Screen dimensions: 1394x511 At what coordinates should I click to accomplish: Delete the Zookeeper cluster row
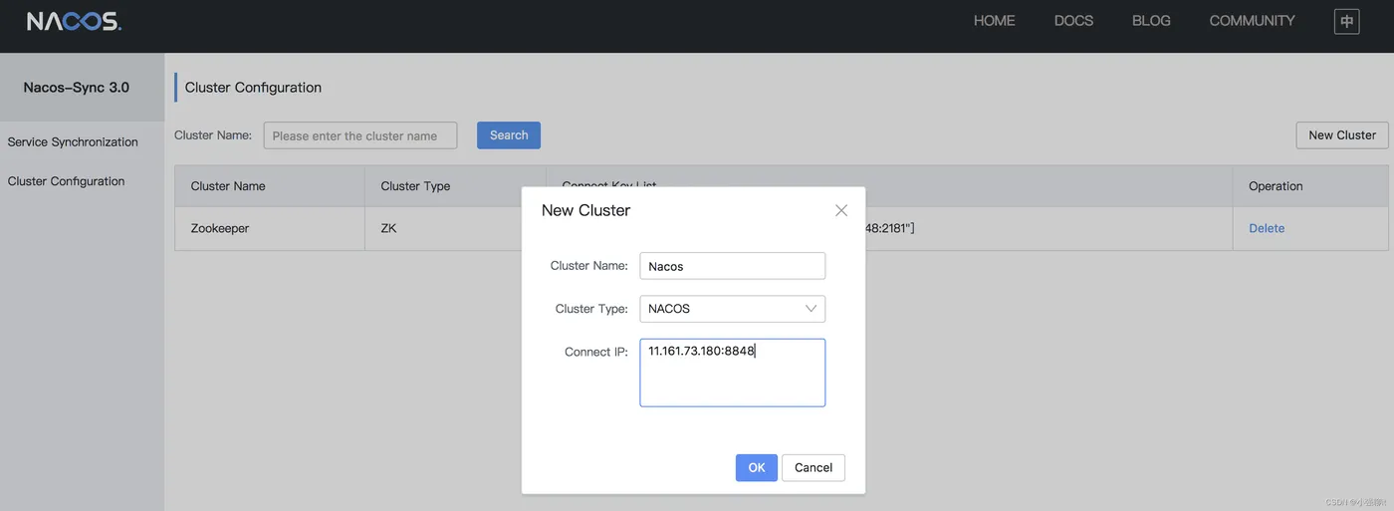tap(1267, 228)
